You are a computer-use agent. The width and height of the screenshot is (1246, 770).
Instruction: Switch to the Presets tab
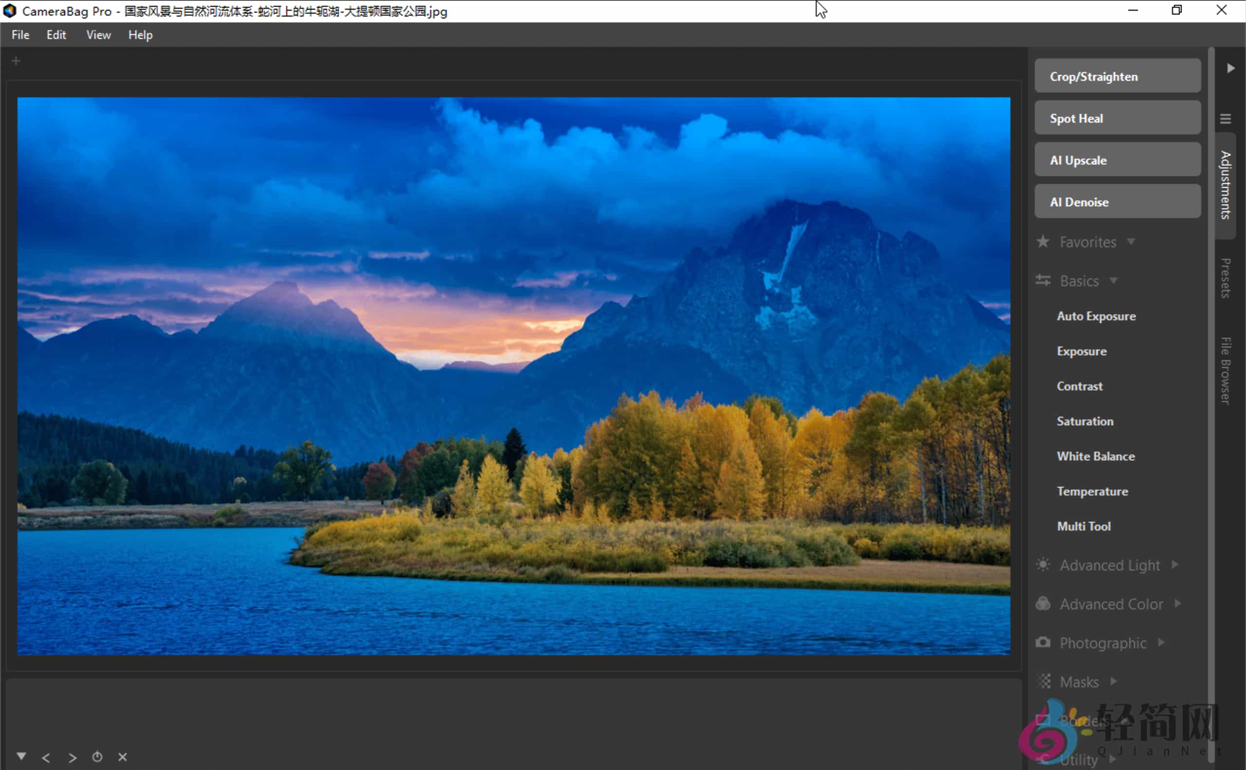click(1226, 278)
